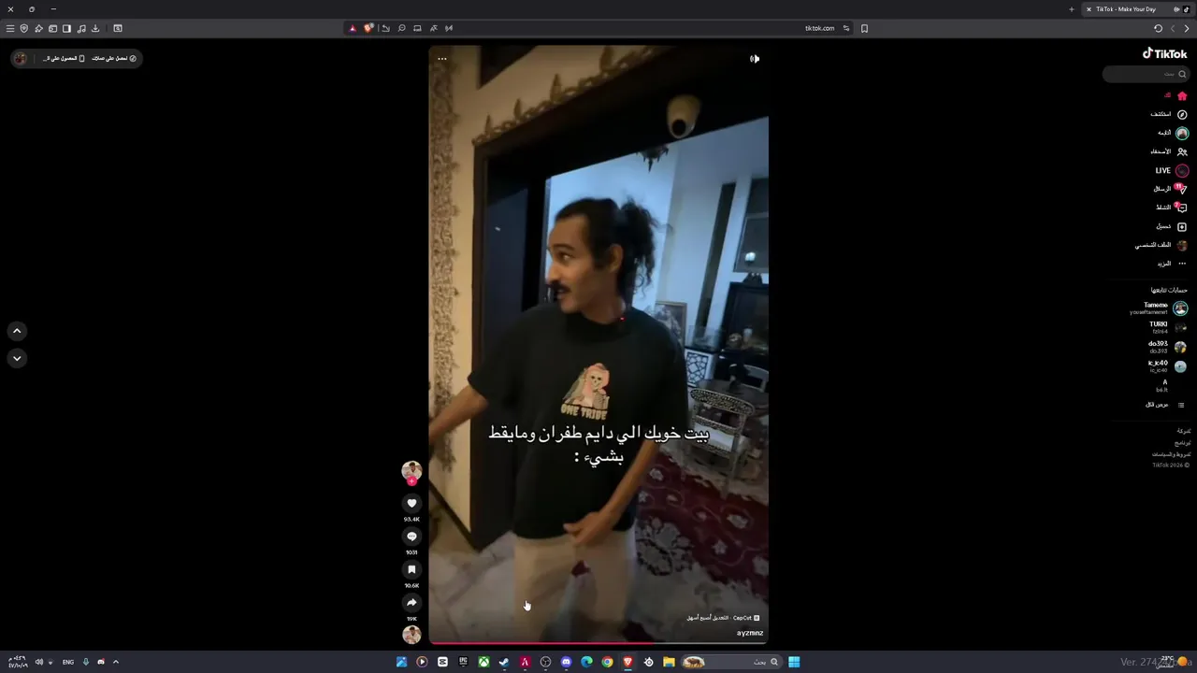1197x673 pixels.
Task: Open the ayzmnz username link
Action: 750,633
